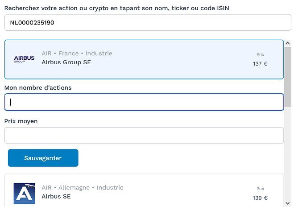Click the scrollbar down arrow

click(288, 203)
